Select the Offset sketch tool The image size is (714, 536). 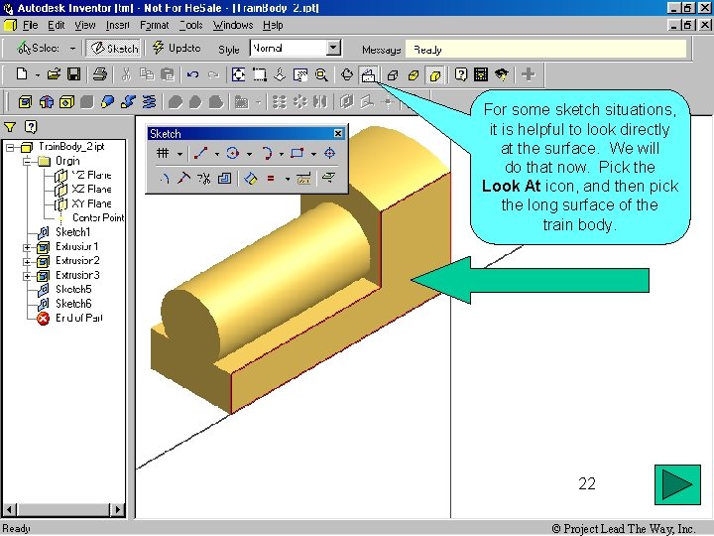(x=224, y=179)
